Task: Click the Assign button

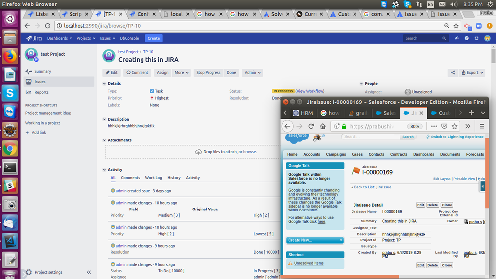Action: coord(162,73)
